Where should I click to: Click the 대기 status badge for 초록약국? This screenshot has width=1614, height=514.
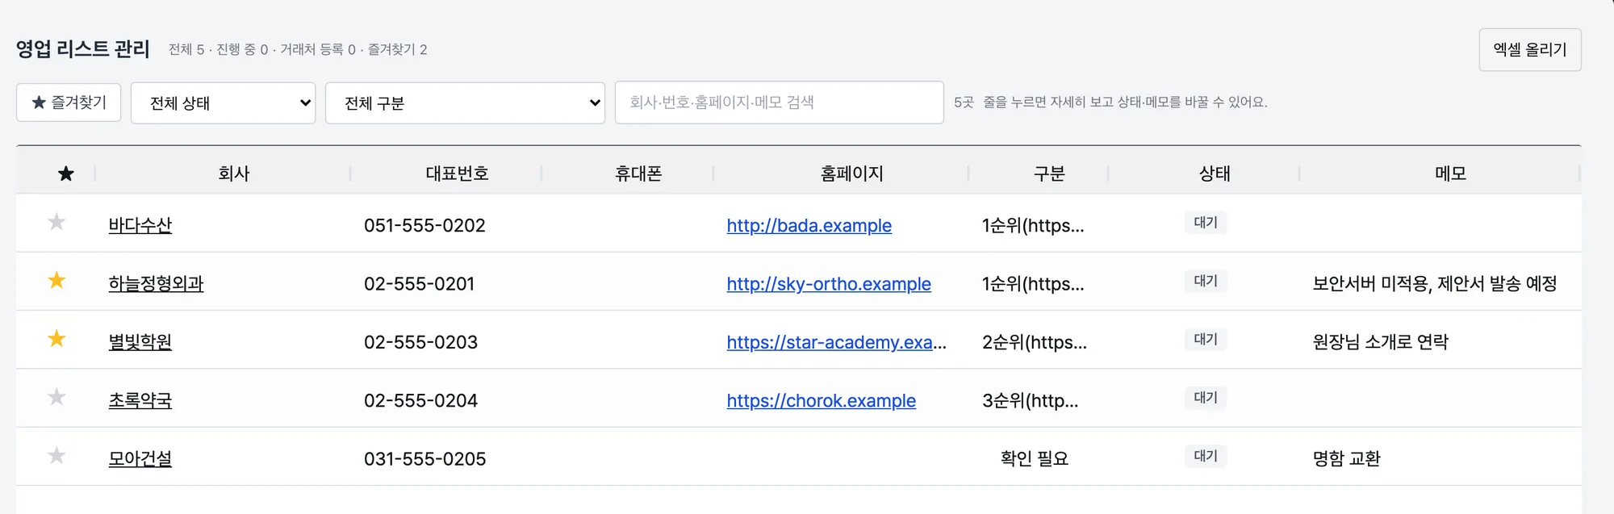[x=1206, y=398]
